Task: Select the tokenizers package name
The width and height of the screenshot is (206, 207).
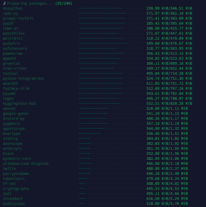Action: point(14,178)
